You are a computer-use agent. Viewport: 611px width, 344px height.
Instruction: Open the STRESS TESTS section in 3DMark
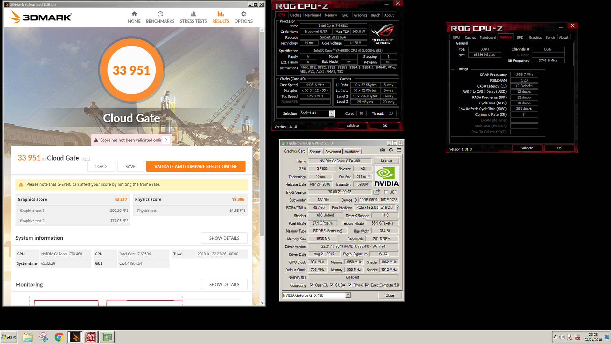pos(193,18)
